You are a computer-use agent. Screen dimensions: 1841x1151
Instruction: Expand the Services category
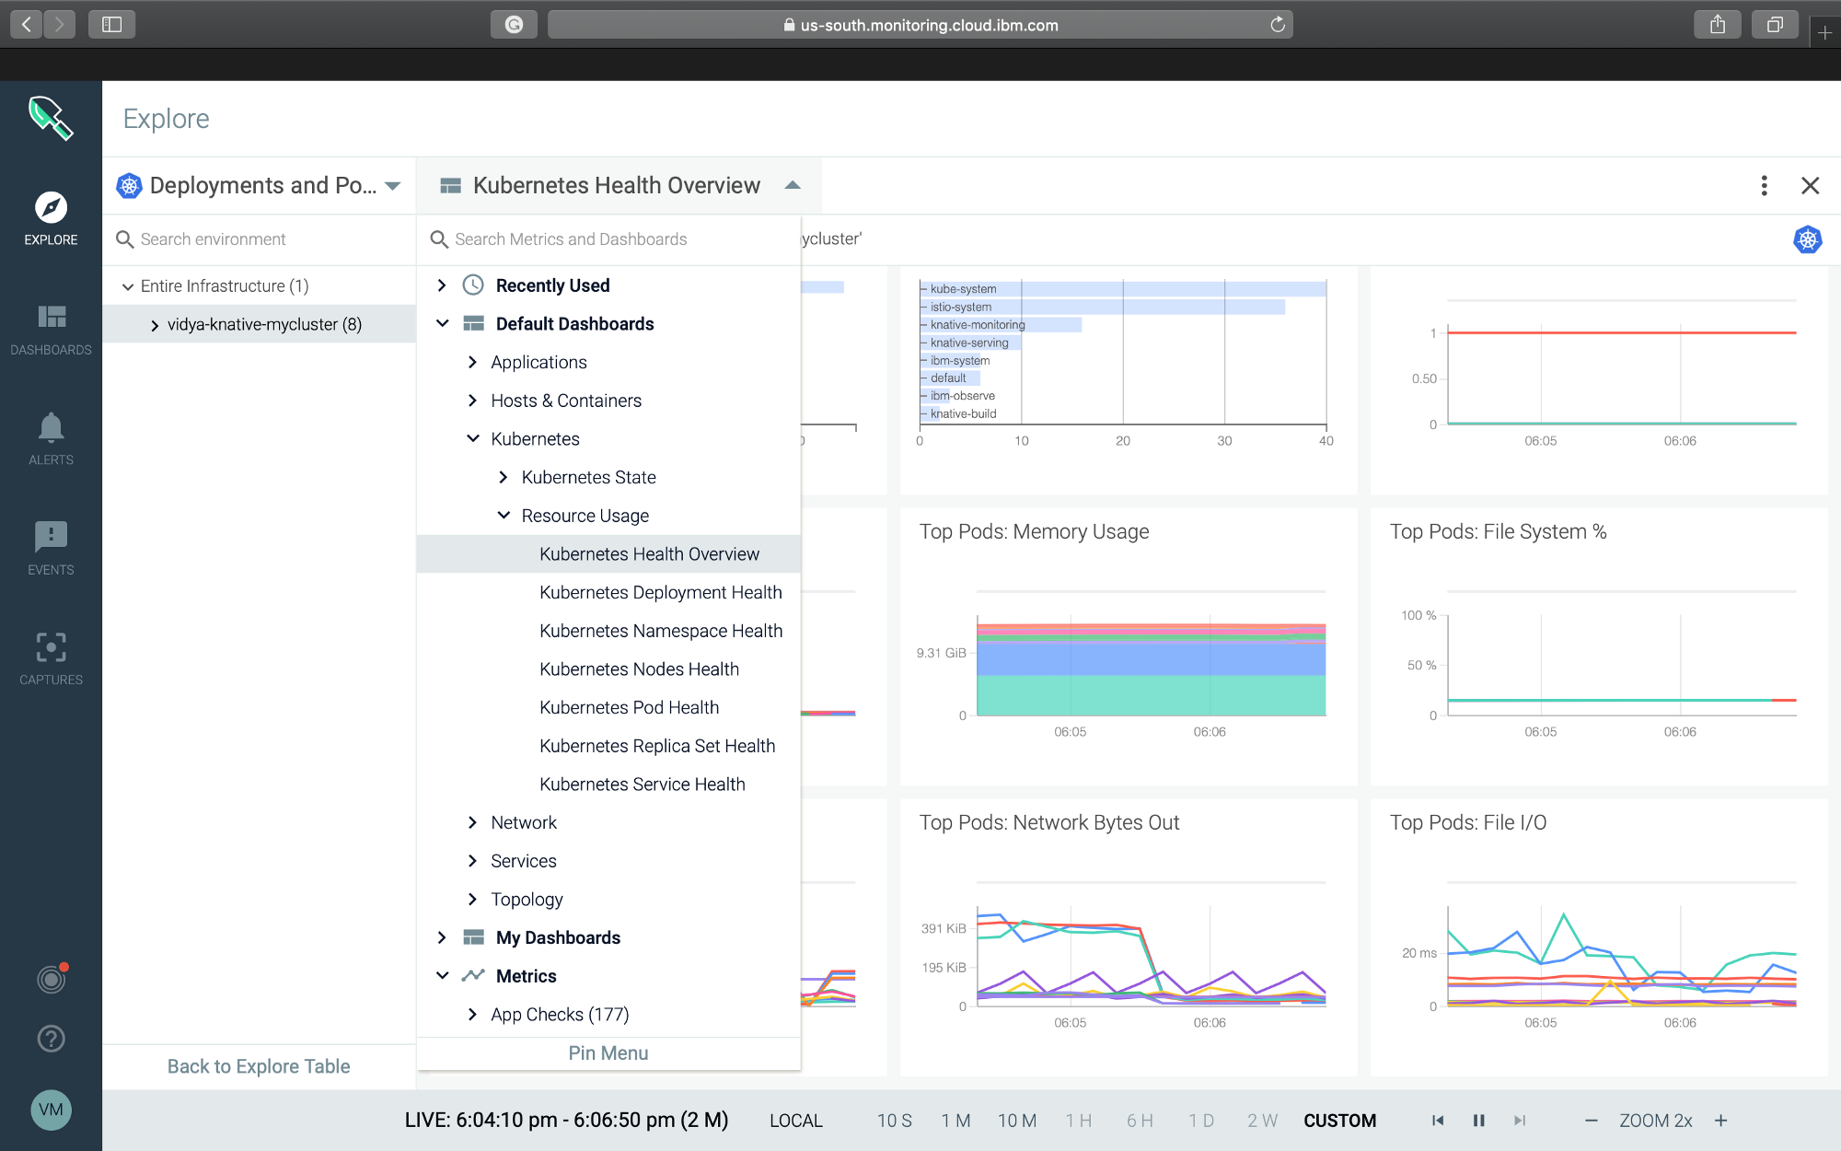472,861
